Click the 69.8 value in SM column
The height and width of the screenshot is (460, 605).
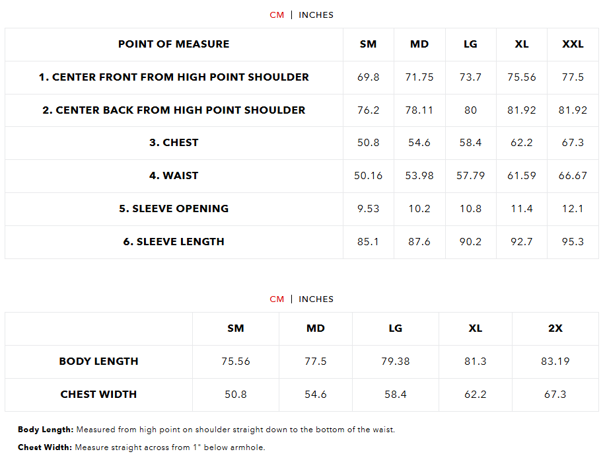coord(368,77)
